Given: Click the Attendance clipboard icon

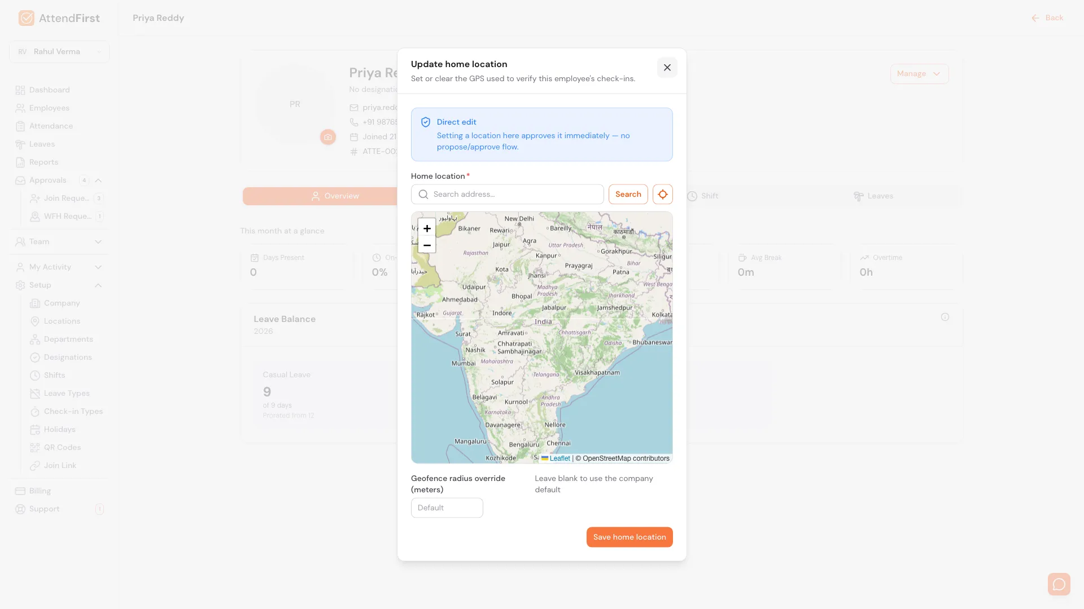Looking at the screenshot, I should (x=20, y=126).
